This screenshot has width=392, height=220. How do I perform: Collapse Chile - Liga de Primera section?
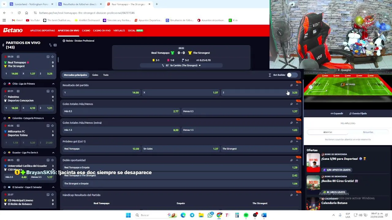coord(53,84)
